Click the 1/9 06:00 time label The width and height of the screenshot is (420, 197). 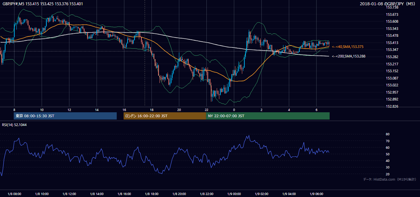(316, 194)
